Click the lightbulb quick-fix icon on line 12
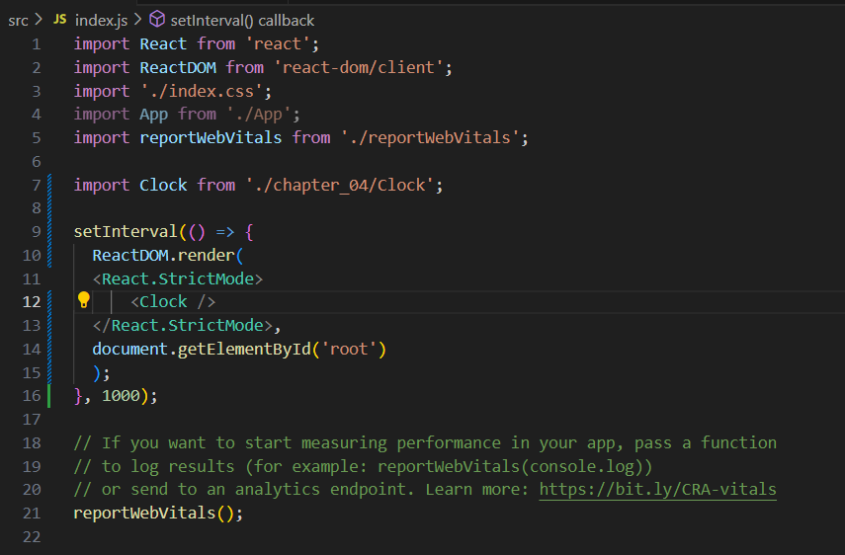 click(84, 300)
